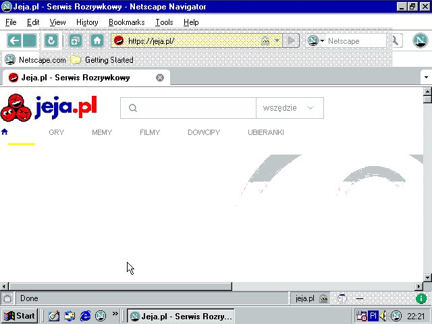This screenshot has width=432, height=324.
Task: Click the status bar lock icon beside jeja.pl
Action: point(323,298)
